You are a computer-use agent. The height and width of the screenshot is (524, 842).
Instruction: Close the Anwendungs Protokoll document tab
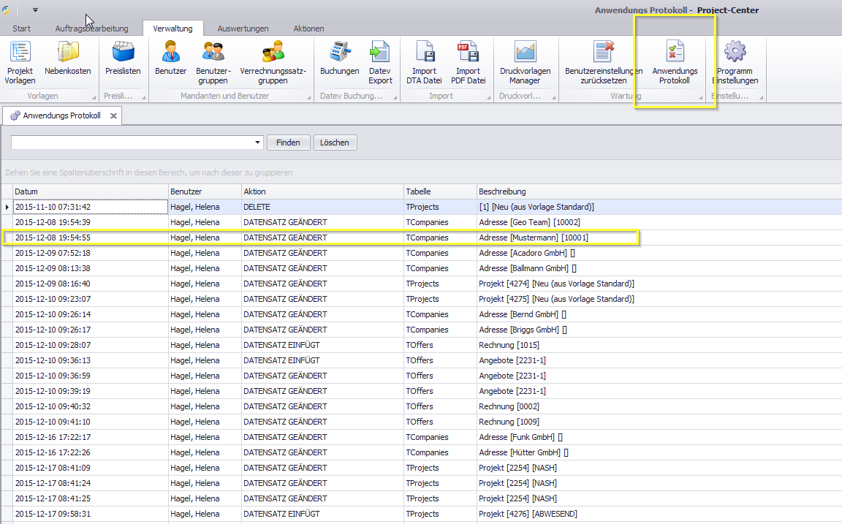(x=113, y=115)
